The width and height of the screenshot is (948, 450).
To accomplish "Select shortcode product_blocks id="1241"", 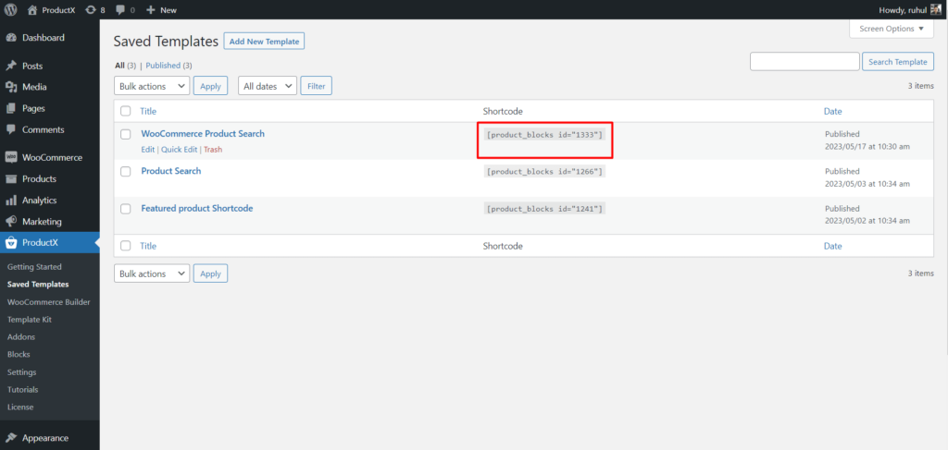I will point(544,209).
